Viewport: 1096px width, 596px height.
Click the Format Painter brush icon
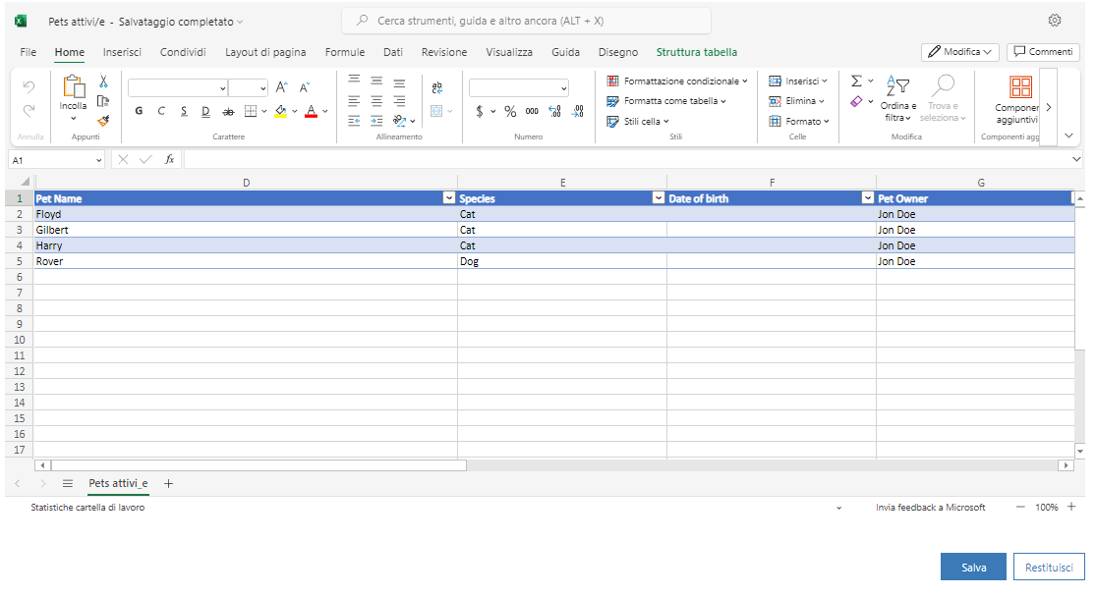pos(103,121)
